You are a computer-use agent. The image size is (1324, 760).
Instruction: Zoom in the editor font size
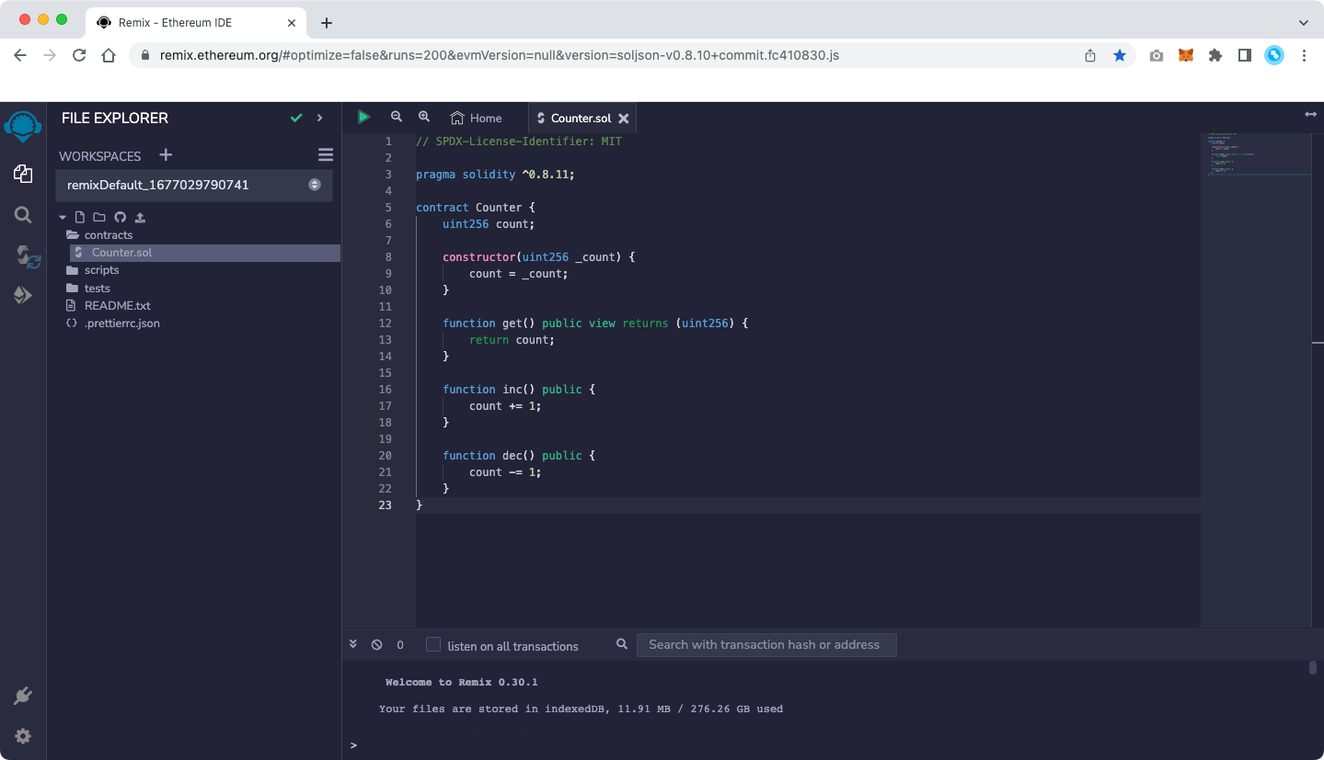click(424, 118)
